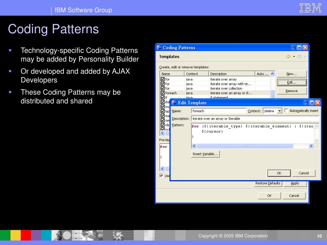Click the Pattern box horizontal scrollbar thumb
This screenshot has width=327, height=245.
[245, 146]
